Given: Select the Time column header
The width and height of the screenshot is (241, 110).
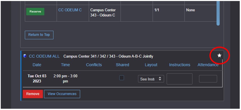Looking at the screenshot, I should click(x=65, y=65).
